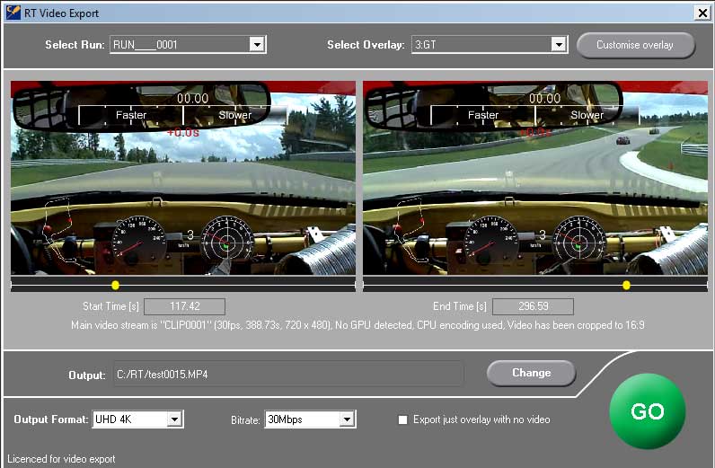Click the Customise overlay button
Image resolution: width=715 pixels, height=468 pixels.
pos(635,45)
